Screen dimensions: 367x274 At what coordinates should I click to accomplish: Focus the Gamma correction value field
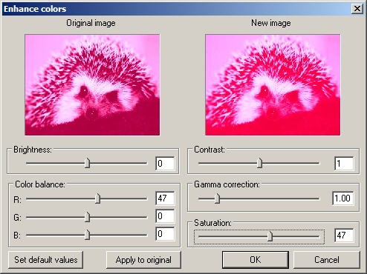tap(343, 198)
